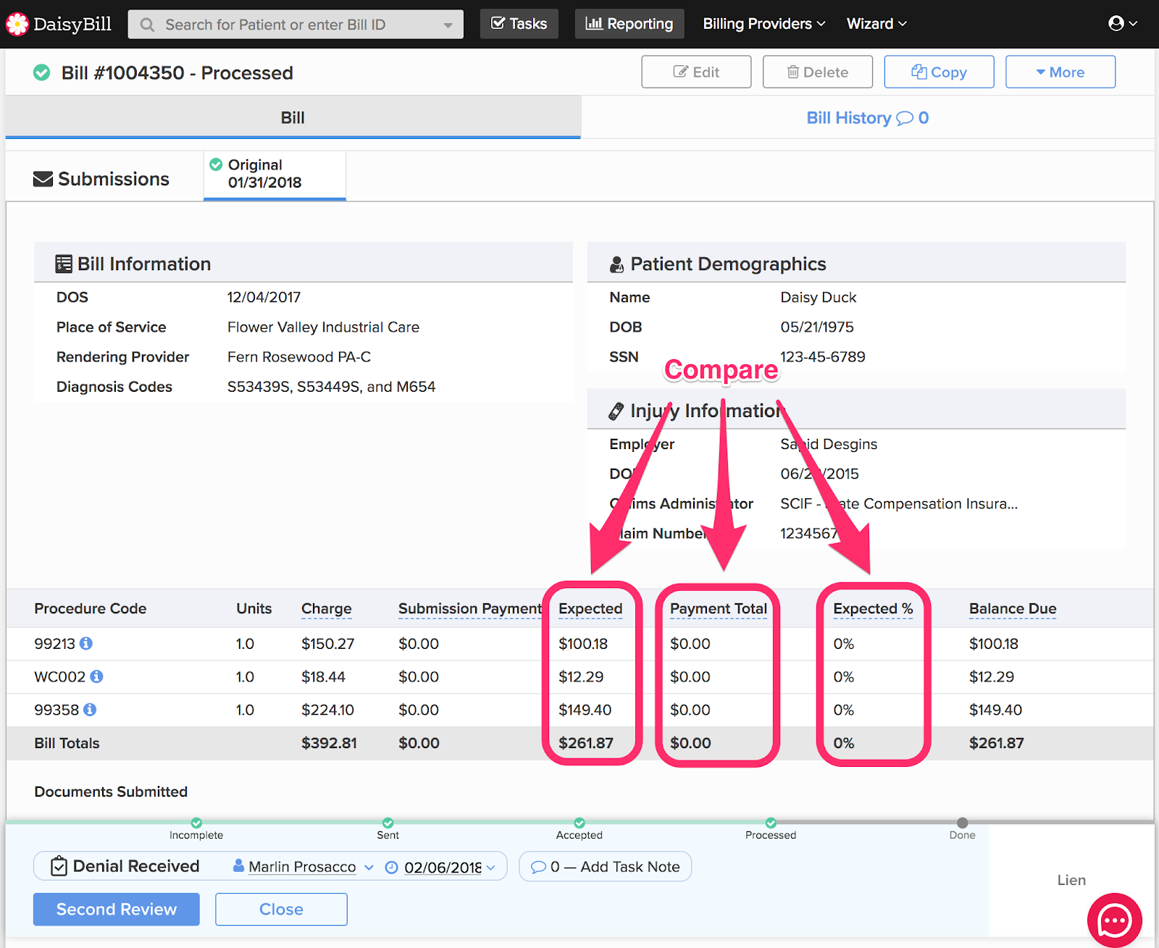
Task: Click the Done progress step marker
Action: pos(962,823)
